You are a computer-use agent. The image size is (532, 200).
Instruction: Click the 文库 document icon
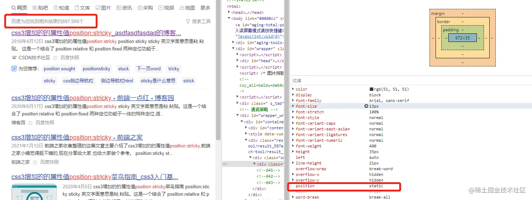coord(77,8)
